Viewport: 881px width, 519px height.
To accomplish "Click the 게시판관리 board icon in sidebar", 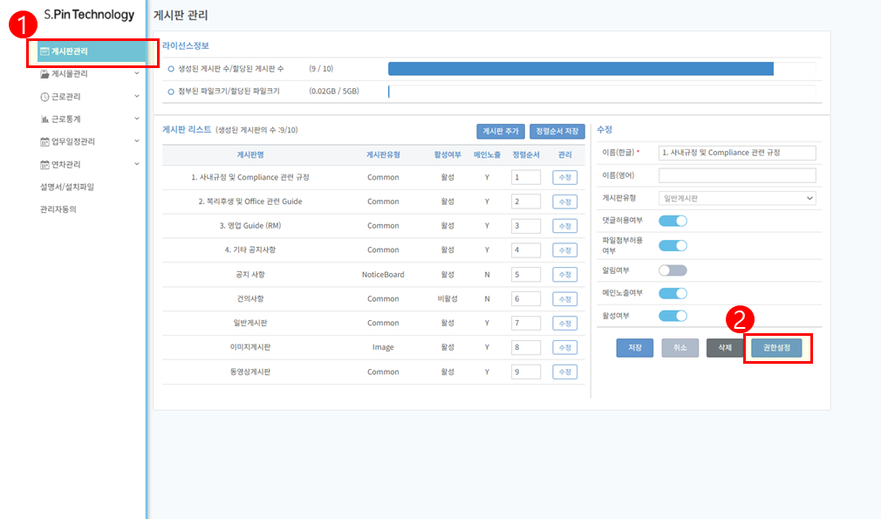I will [45, 52].
